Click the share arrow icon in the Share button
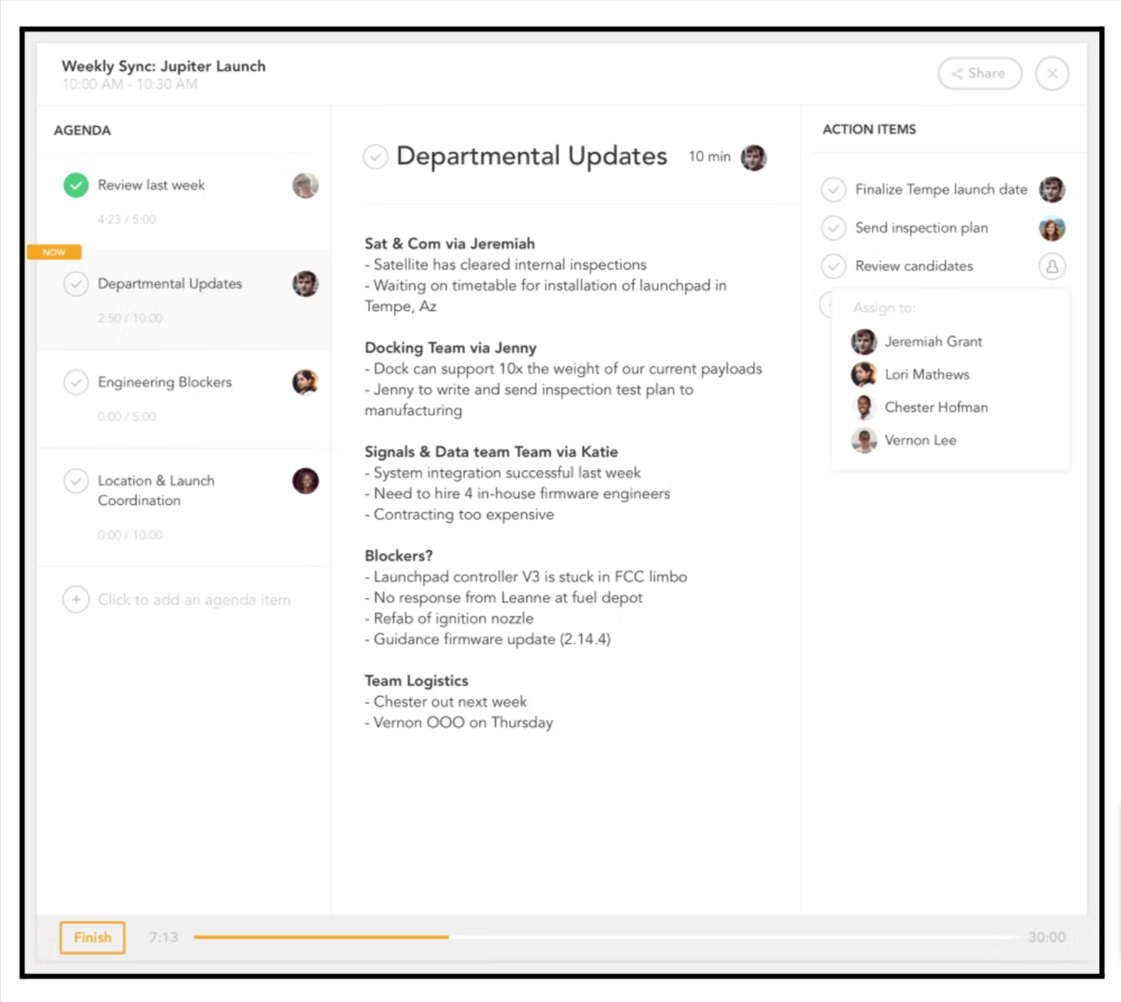This screenshot has height=1002, width=1121. click(958, 73)
